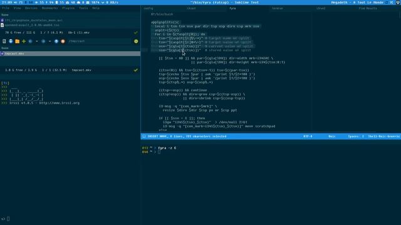The height and width of the screenshot is (225, 401).
Task: Switch to the i3run2 tab
Action: click(x=321, y=8)
